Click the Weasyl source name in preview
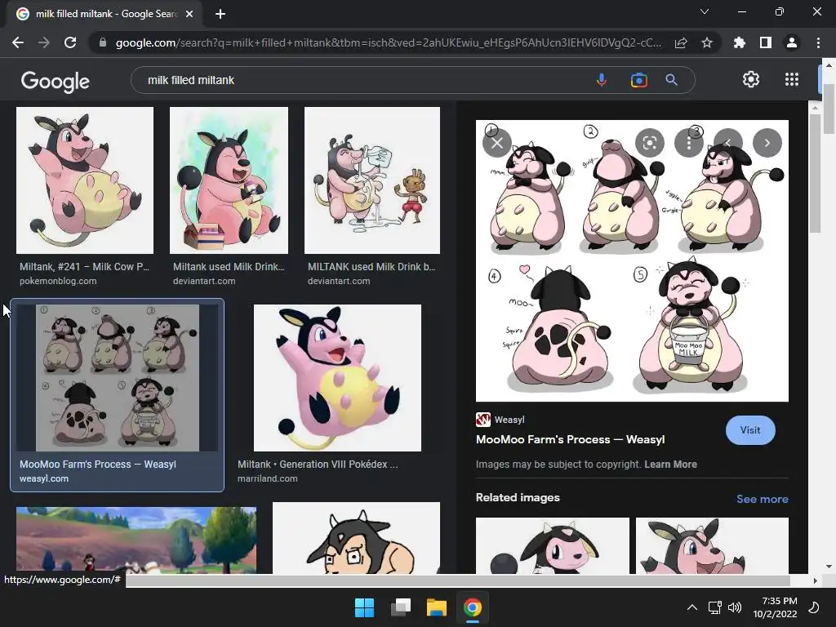The image size is (836, 627). (509, 420)
